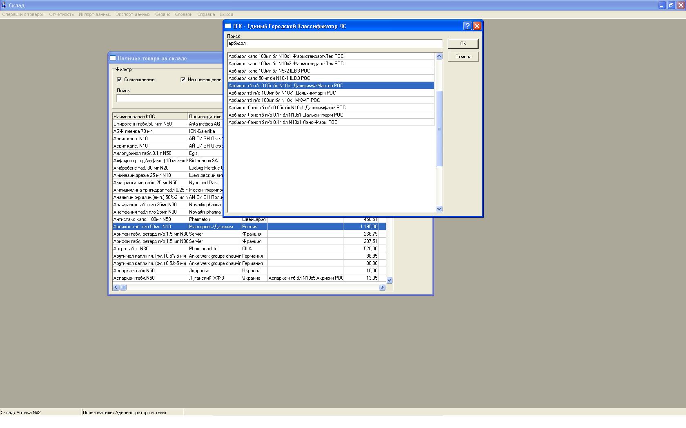Click the арбидол search field
The image size is (686, 428).
coord(334,44)
